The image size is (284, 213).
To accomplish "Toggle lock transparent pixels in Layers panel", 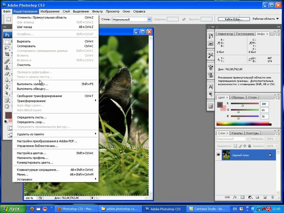I will click(235, 146).
